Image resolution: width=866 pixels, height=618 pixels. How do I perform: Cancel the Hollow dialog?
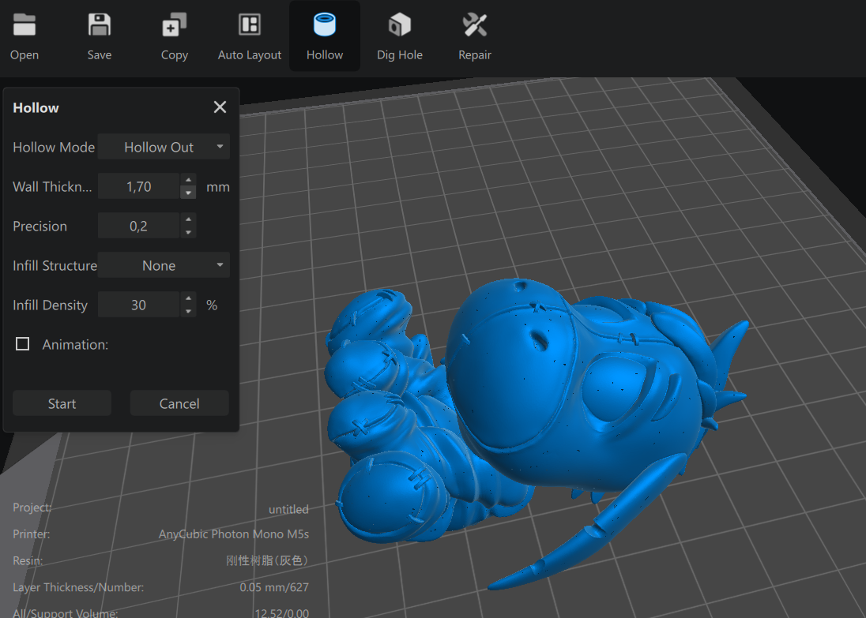(x=179, y=403)
